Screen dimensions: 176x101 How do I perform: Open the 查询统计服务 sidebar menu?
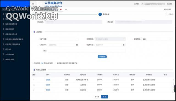tap(10, 59)
